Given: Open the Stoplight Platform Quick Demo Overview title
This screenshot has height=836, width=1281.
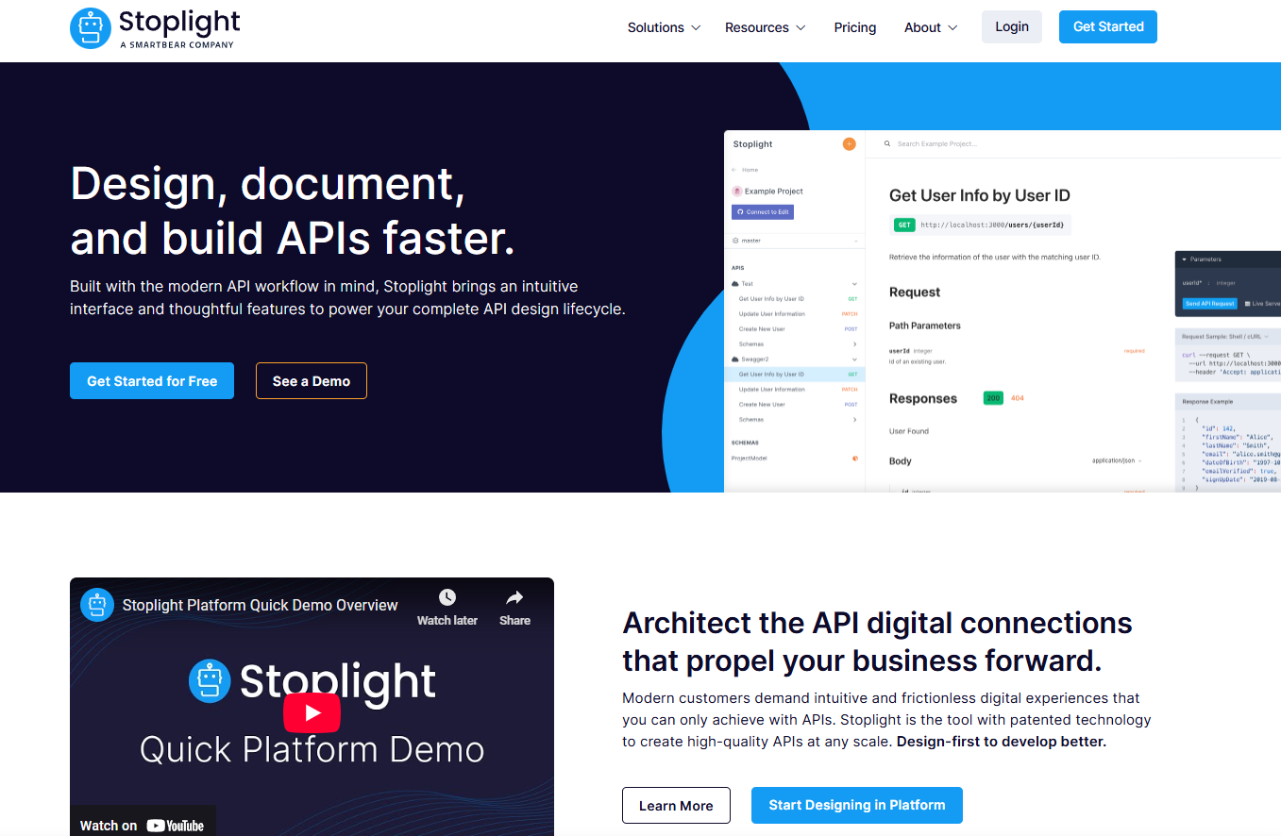Looking at the screenshot, I should click(260, 605).
